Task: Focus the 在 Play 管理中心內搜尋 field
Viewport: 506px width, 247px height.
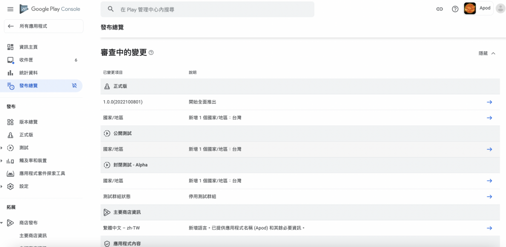Action: (x=208, y=9)
